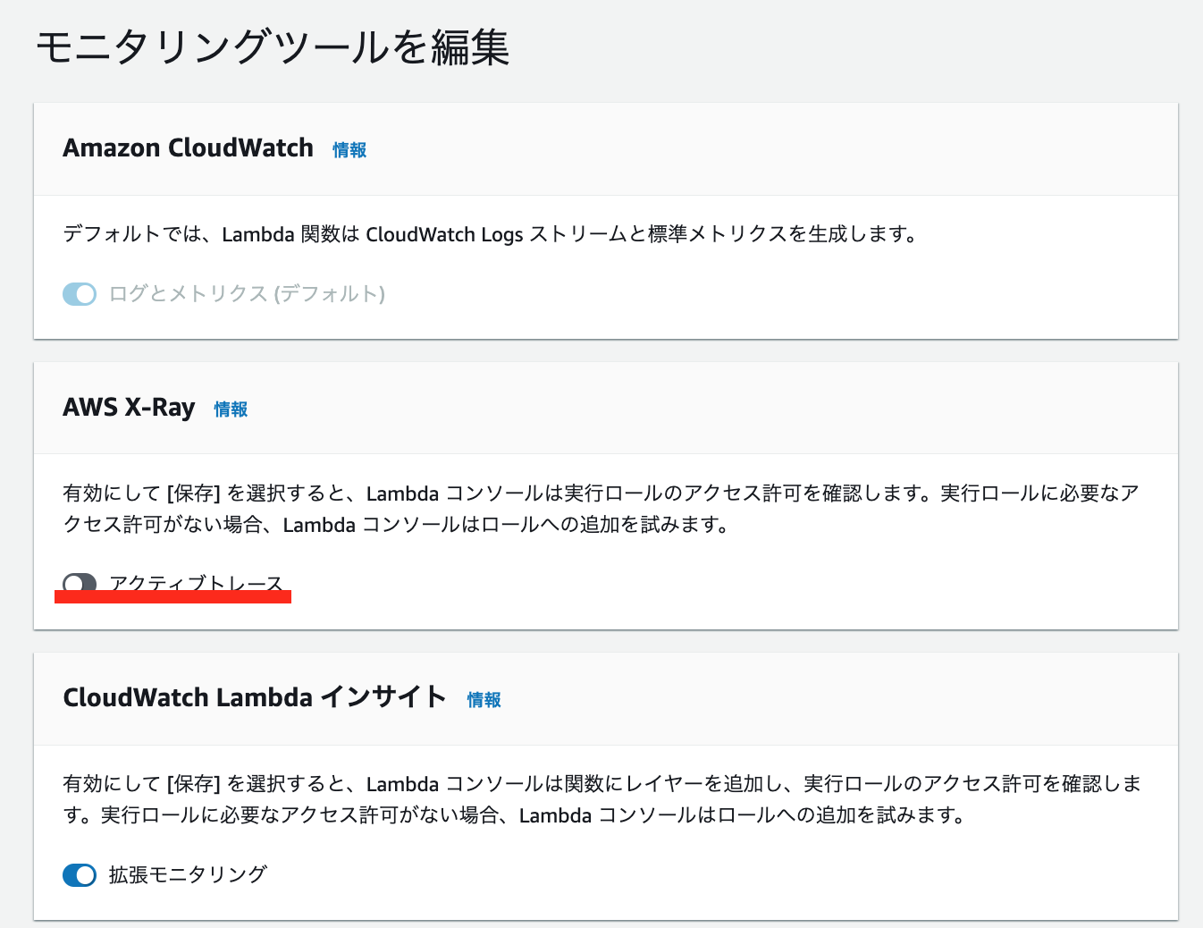Open the 情報 link next to AWS X-Ray
Viewport: 1203px width, 928px height.
pyautogui.click(x=231, y=409)
